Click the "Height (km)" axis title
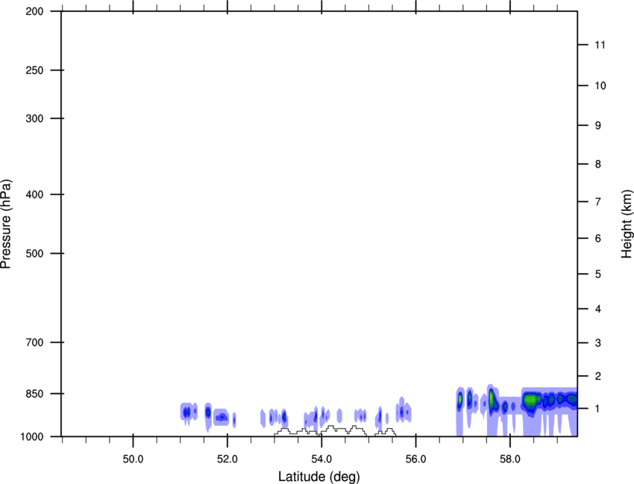 point(627,224)
